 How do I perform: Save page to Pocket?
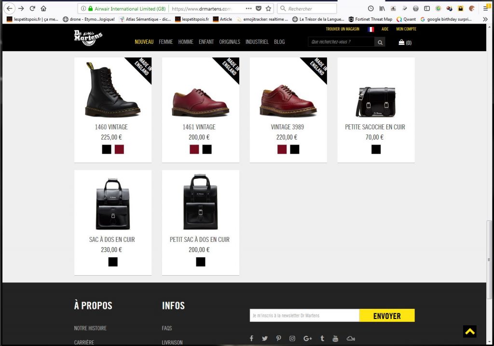pos(259,9)
